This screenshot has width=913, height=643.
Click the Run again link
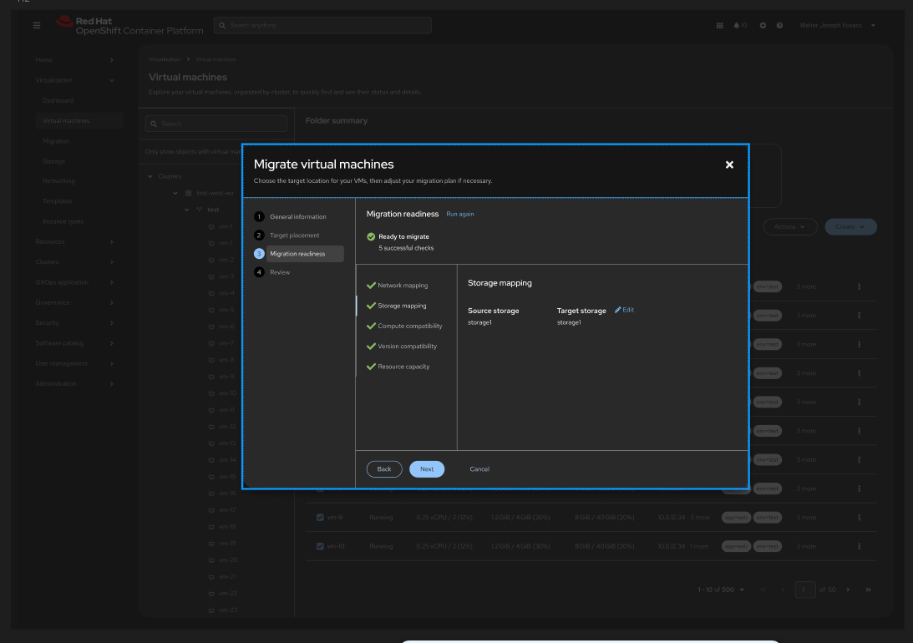[x=460, y=215]
